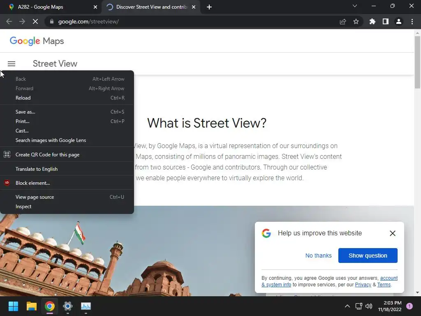Bookmark this page with the star icon
This screenshot has width=421, height=316.
[x=356, y=21]
